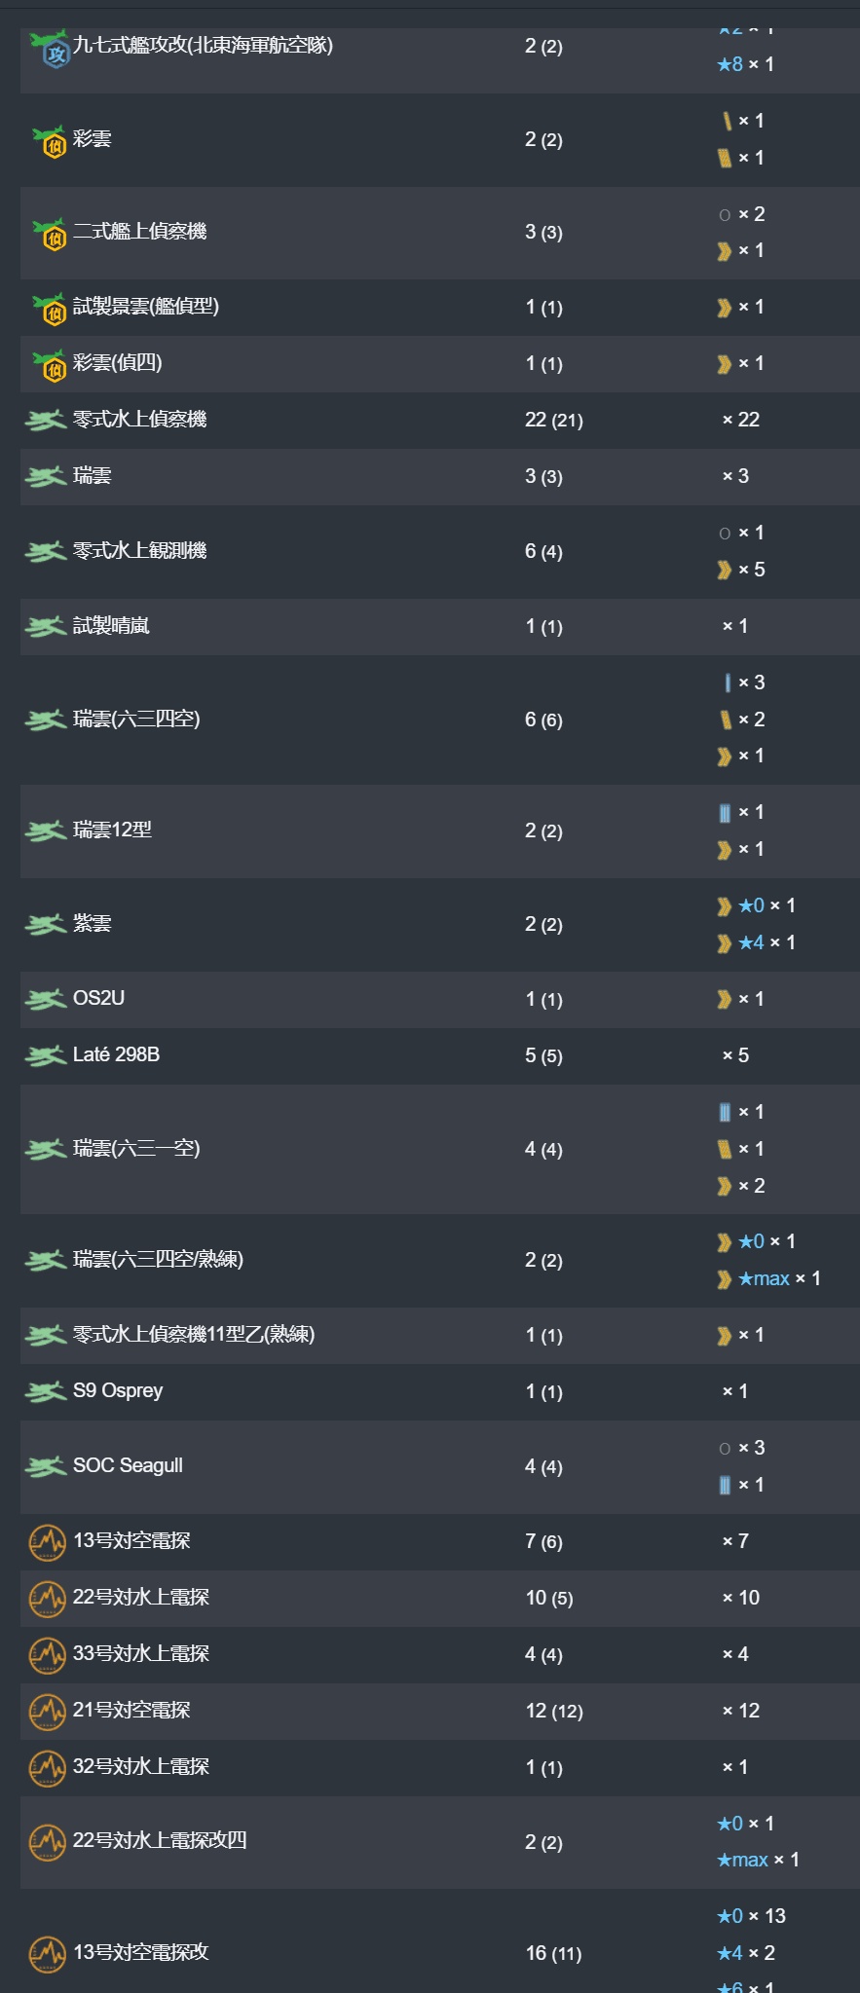Click the 22号対水上電探改四 radar icon

coord(47,1842)
